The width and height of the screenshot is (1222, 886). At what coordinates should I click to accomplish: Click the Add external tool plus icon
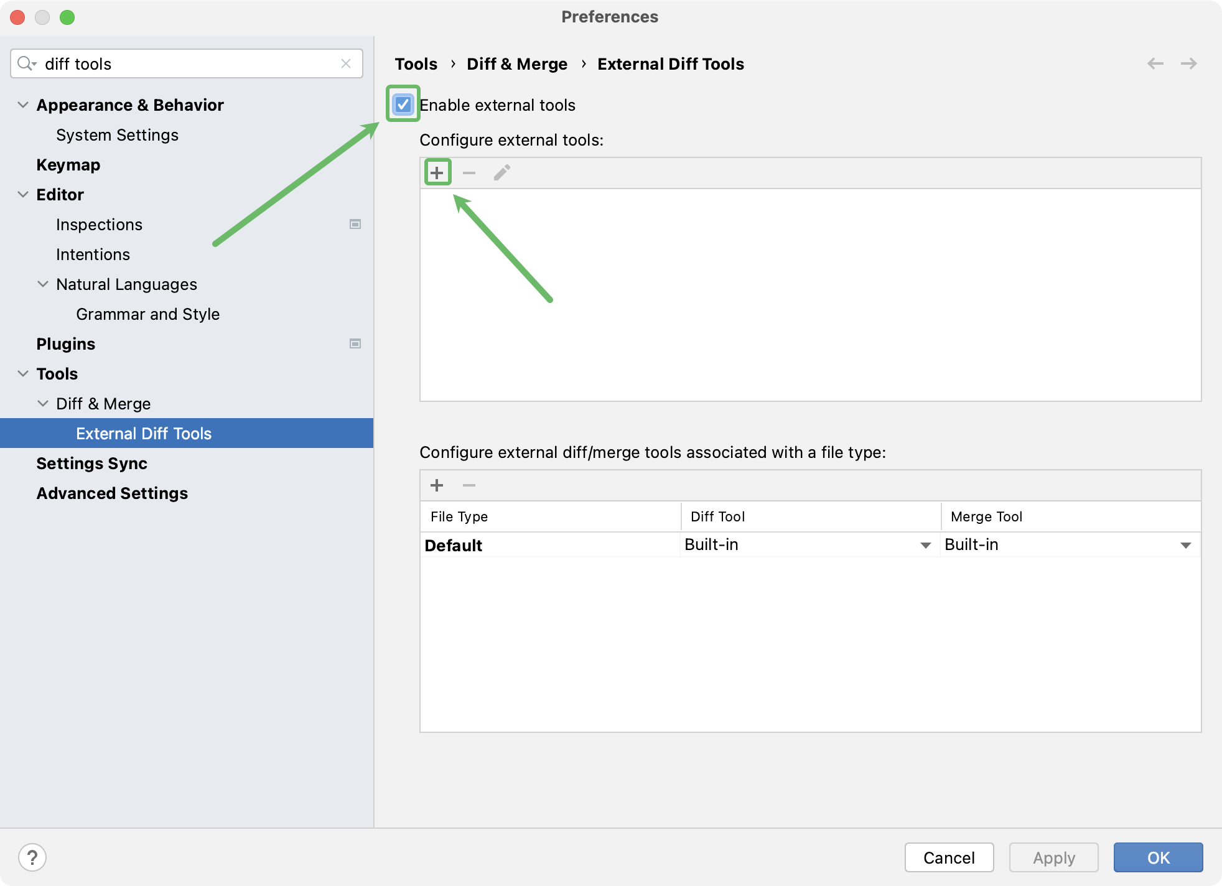pos(437,172)
